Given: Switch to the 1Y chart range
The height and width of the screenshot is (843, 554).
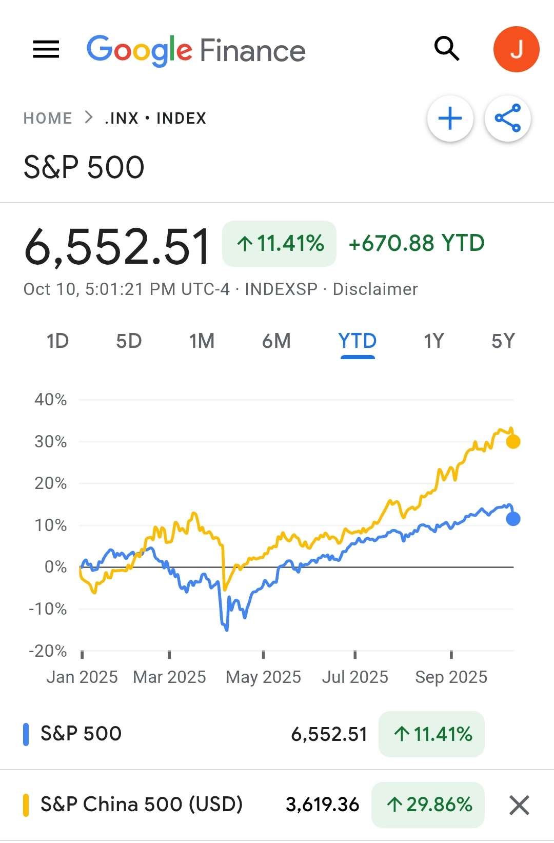Looking at the screenshot, I should click(x=434, y=341).
